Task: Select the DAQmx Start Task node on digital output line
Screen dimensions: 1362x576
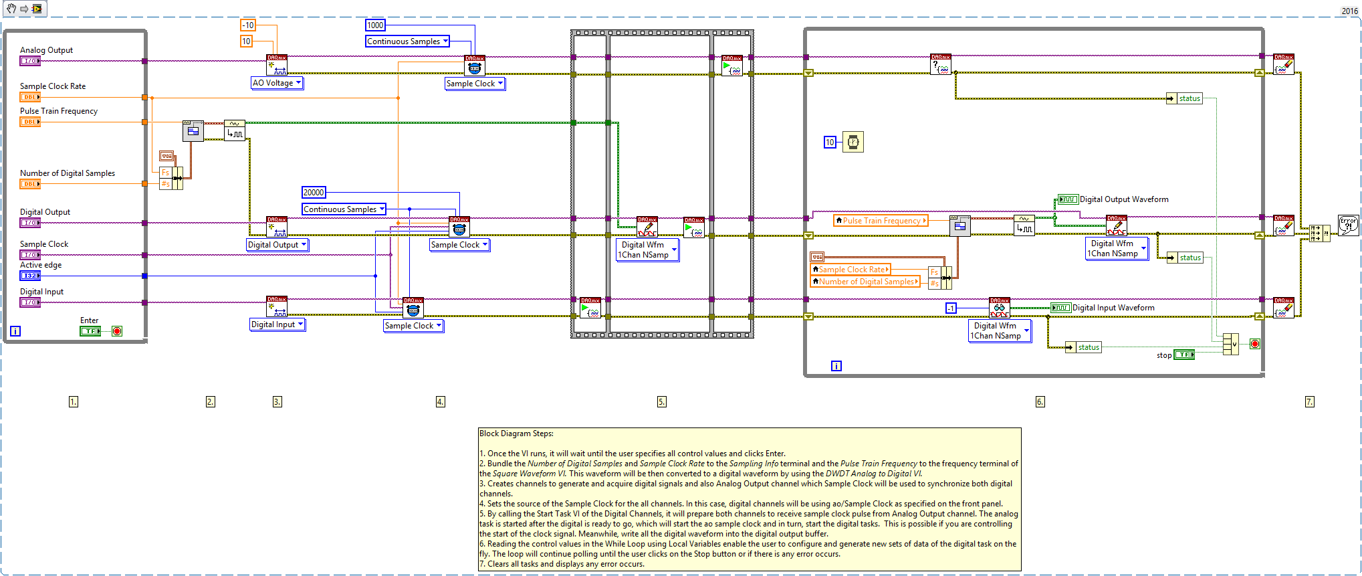Action: tap(694, 227)
